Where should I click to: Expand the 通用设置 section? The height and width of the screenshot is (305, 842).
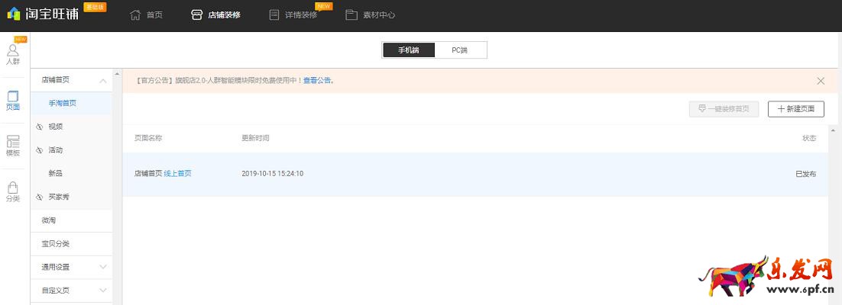coord(103,267)
